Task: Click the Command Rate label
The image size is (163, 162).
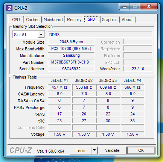Action: (x=31, y=127)
